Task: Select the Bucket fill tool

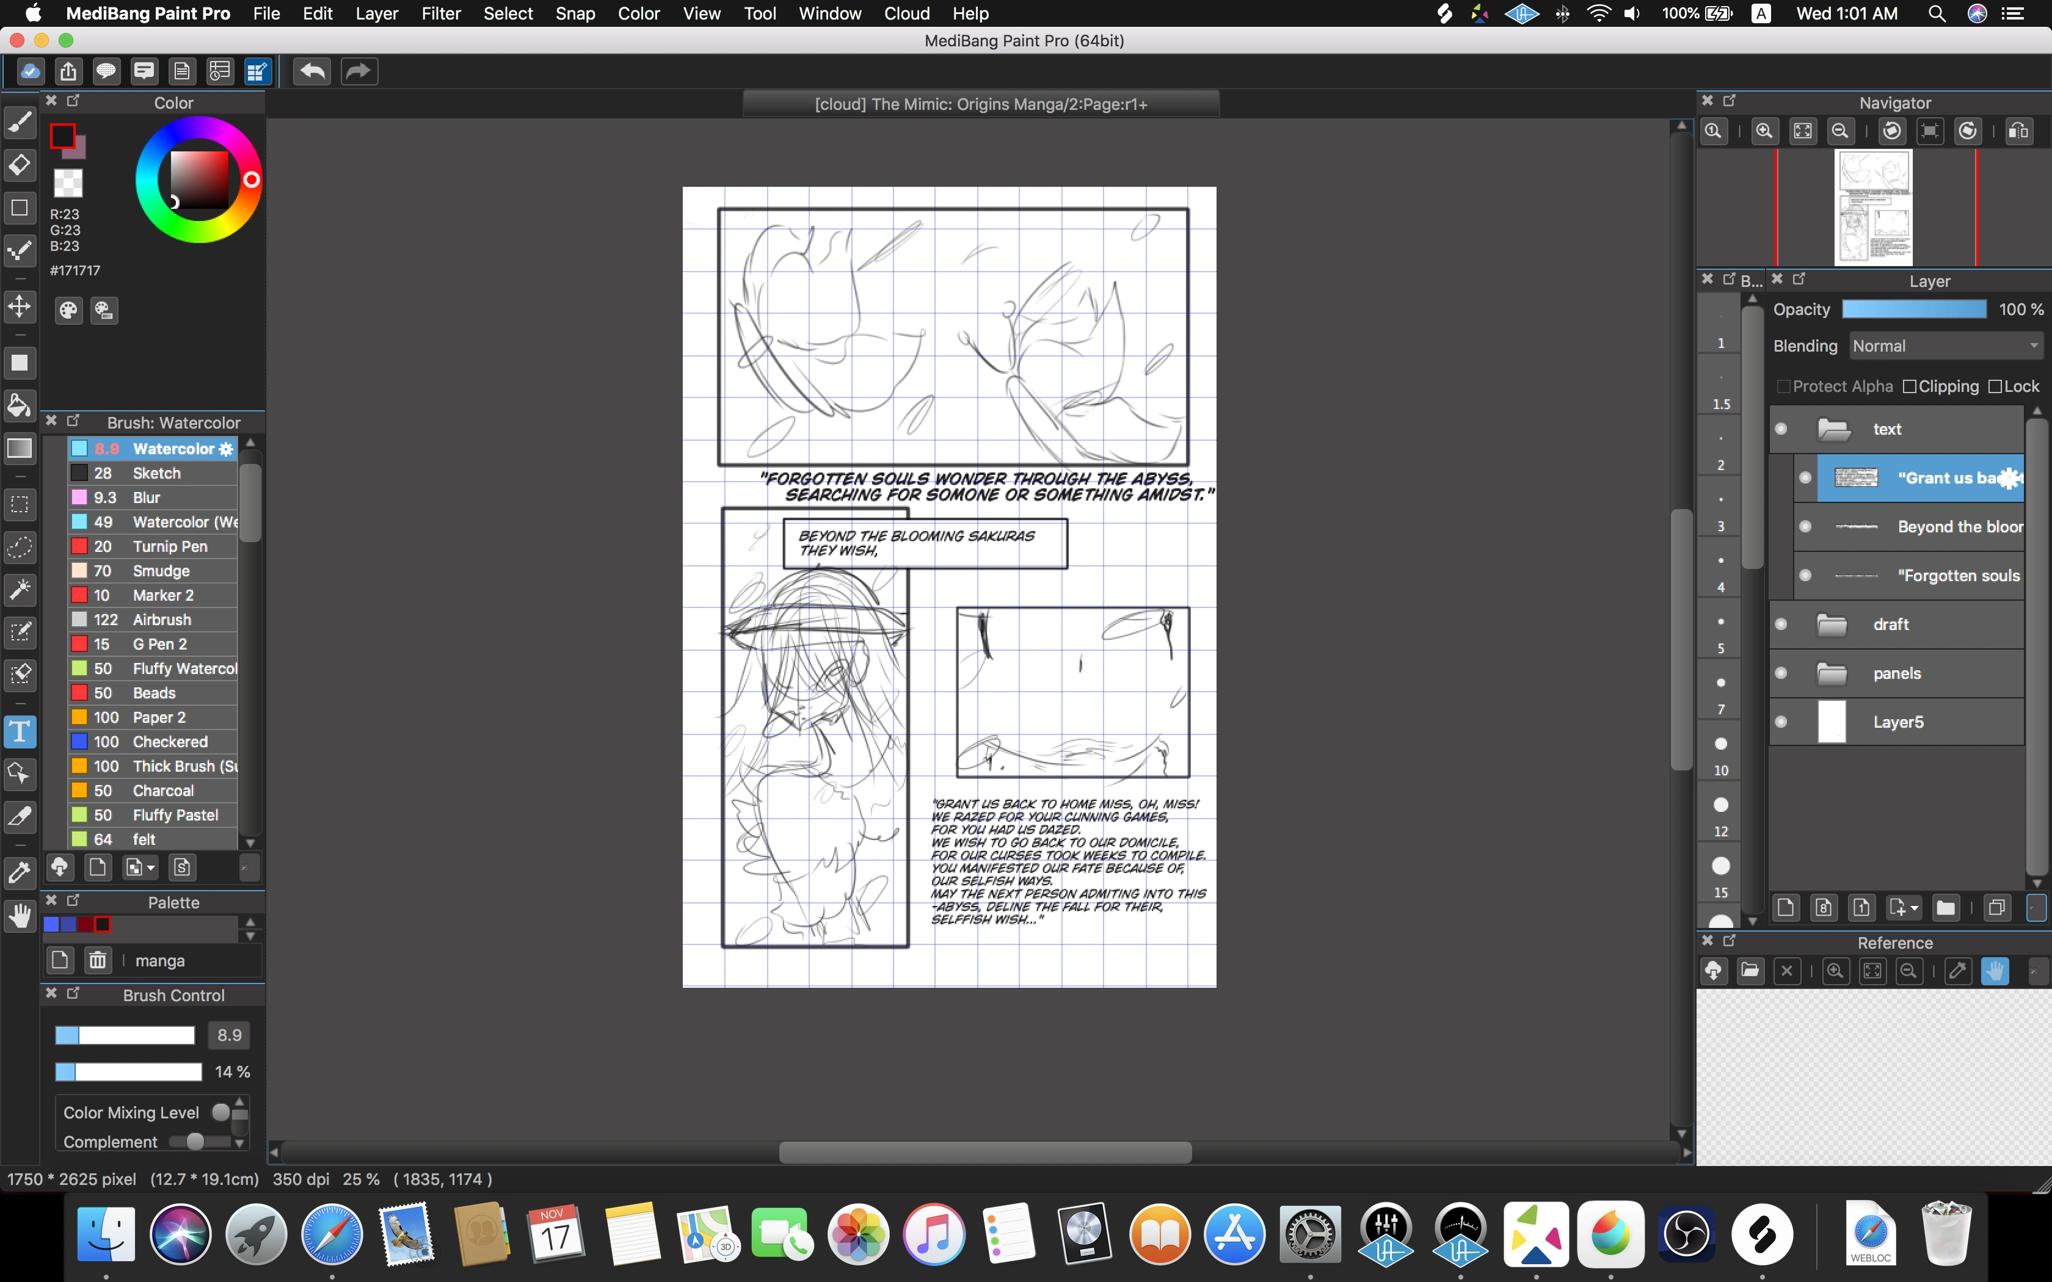Action: [20, 405]
